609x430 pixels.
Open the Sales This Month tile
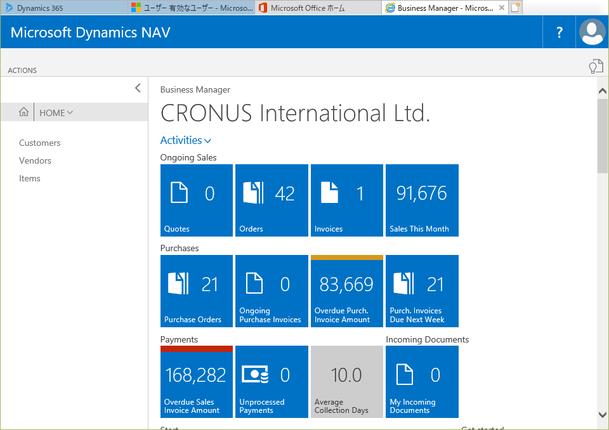pyautogui.click(x=422, y=200)
